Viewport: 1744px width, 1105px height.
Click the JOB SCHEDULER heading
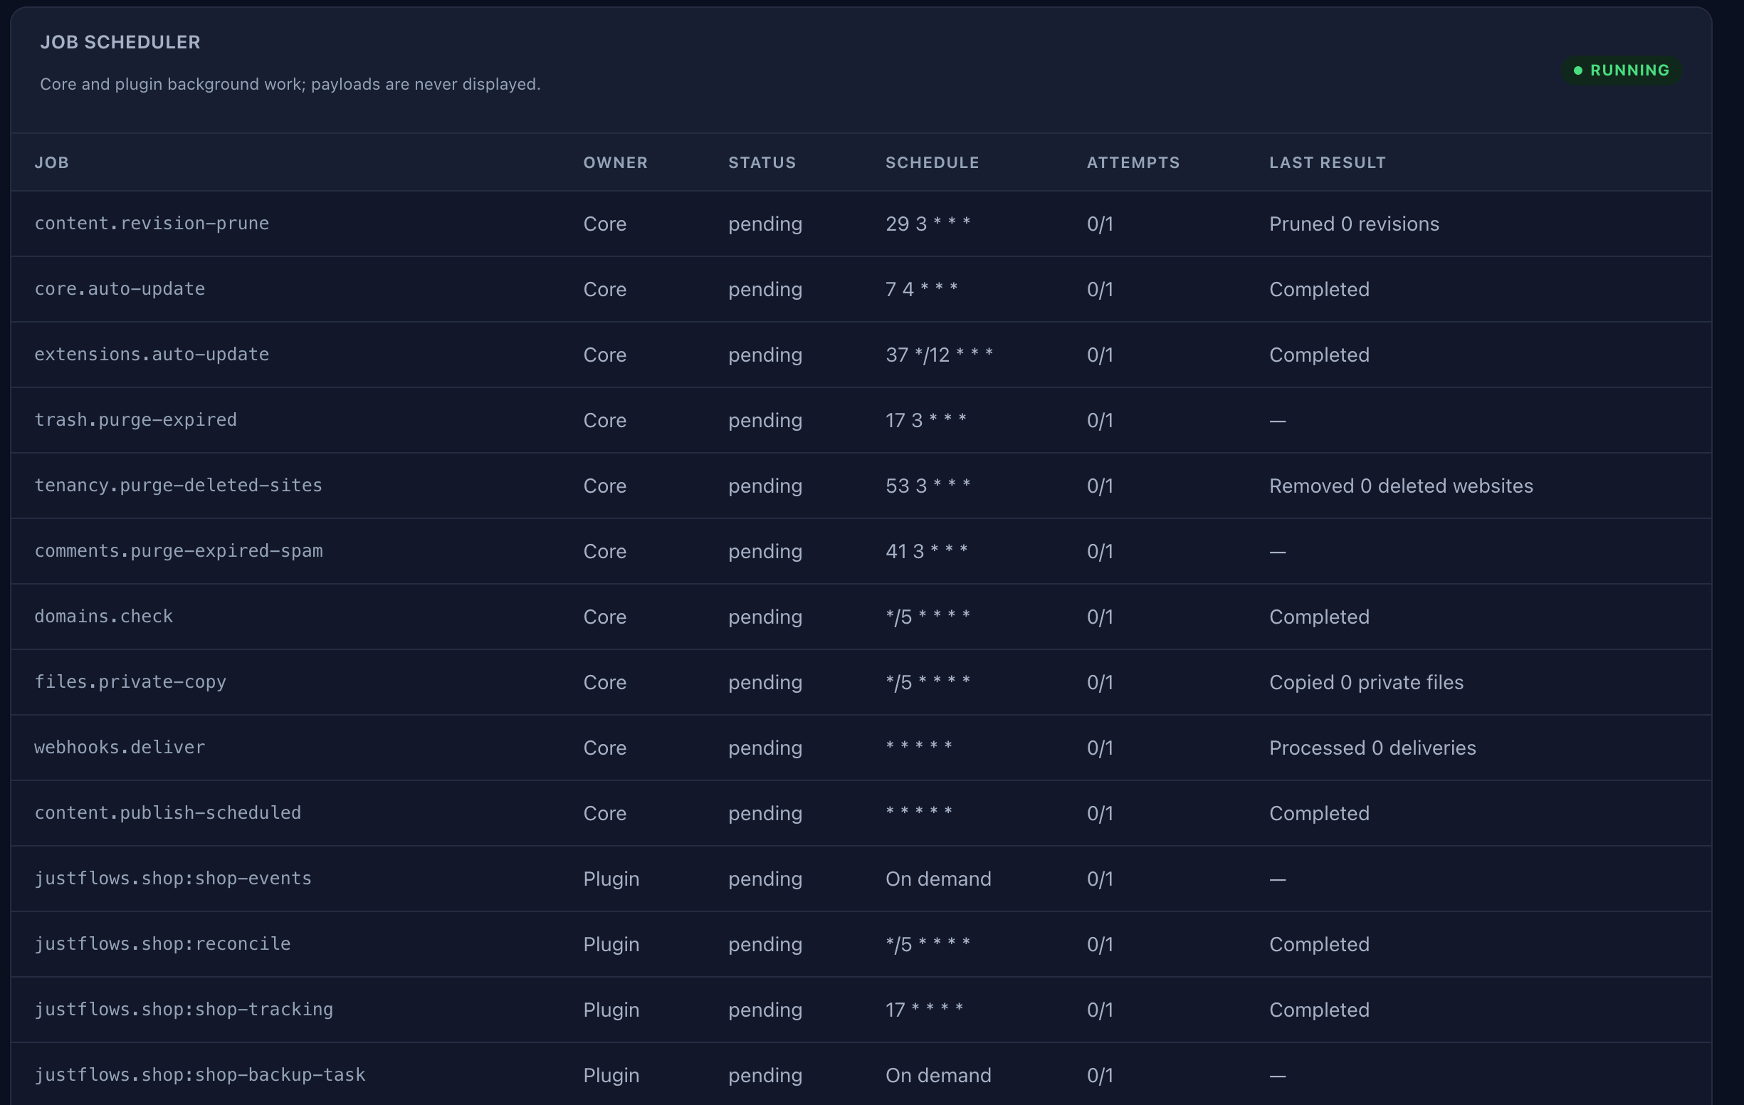click(120, 42)
